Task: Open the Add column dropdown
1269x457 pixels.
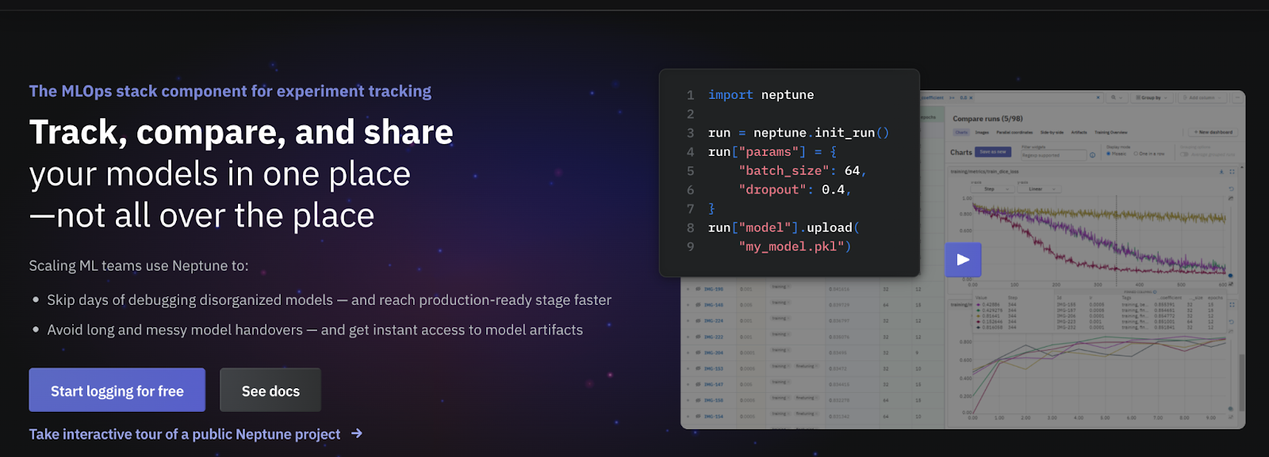Action: [1203, 98]
